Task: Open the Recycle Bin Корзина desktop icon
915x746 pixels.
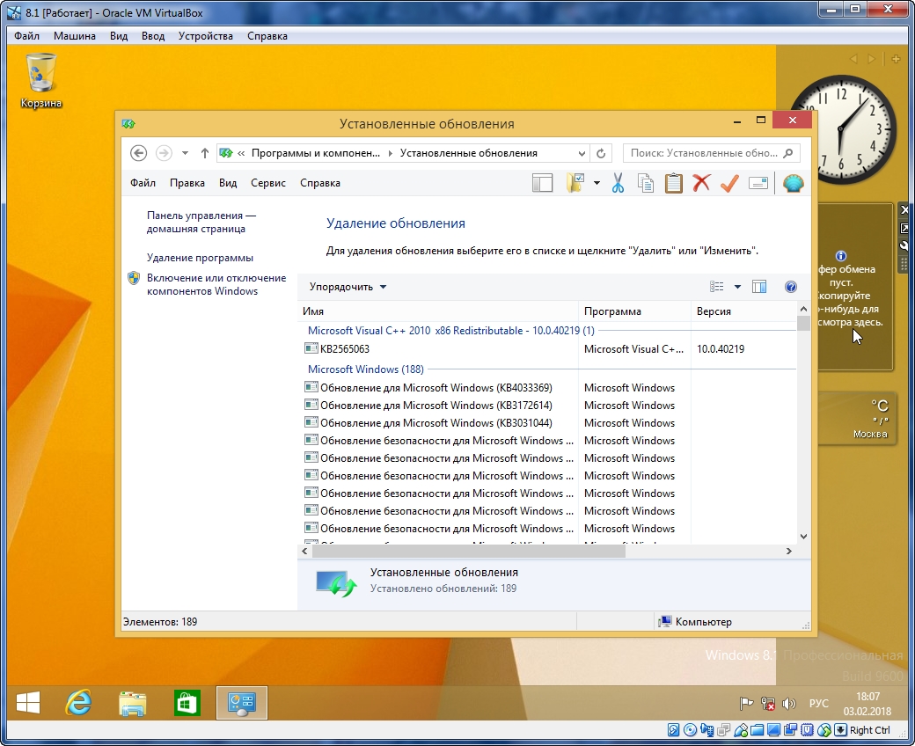Action: click(x=40, y=80)
